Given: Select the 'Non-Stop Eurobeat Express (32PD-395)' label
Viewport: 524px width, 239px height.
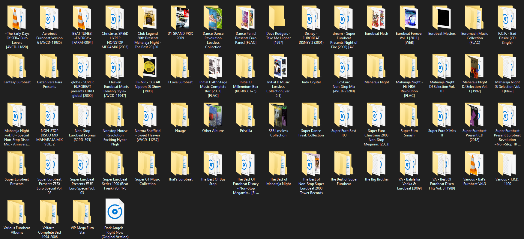Looking at the screenshot, I should tap(82, 135).
